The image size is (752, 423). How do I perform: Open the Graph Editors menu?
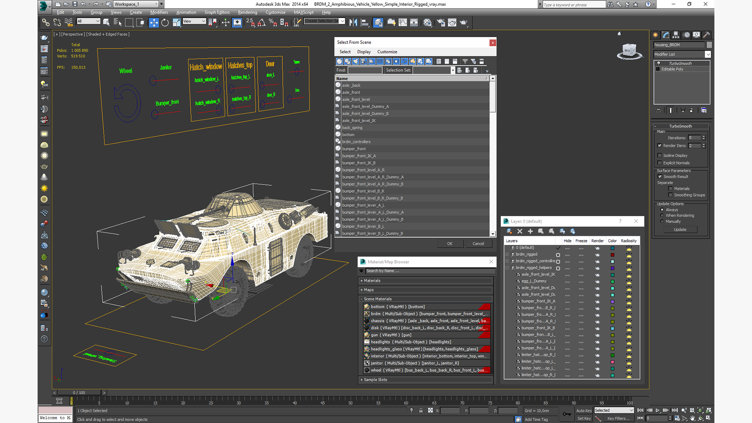217,12
